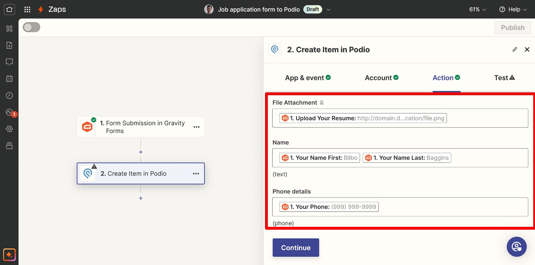Launch the AI copilot sparkle icon
The height and width of the screenshot is (265, 535).
tap(9, 255)
